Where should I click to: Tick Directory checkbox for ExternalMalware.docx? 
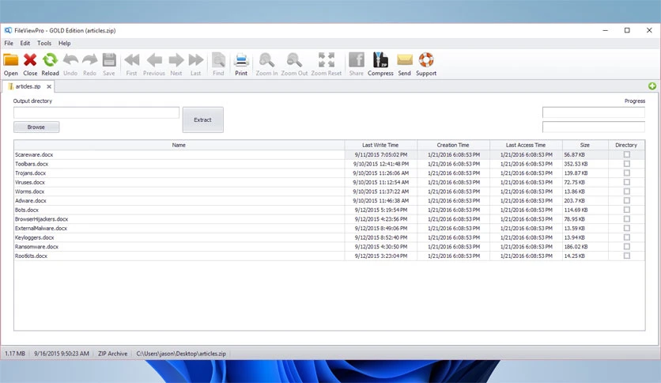[627, 228]
